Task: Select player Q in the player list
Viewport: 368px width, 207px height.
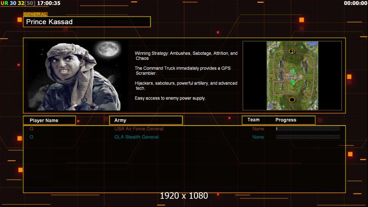Action: point(31,129)
